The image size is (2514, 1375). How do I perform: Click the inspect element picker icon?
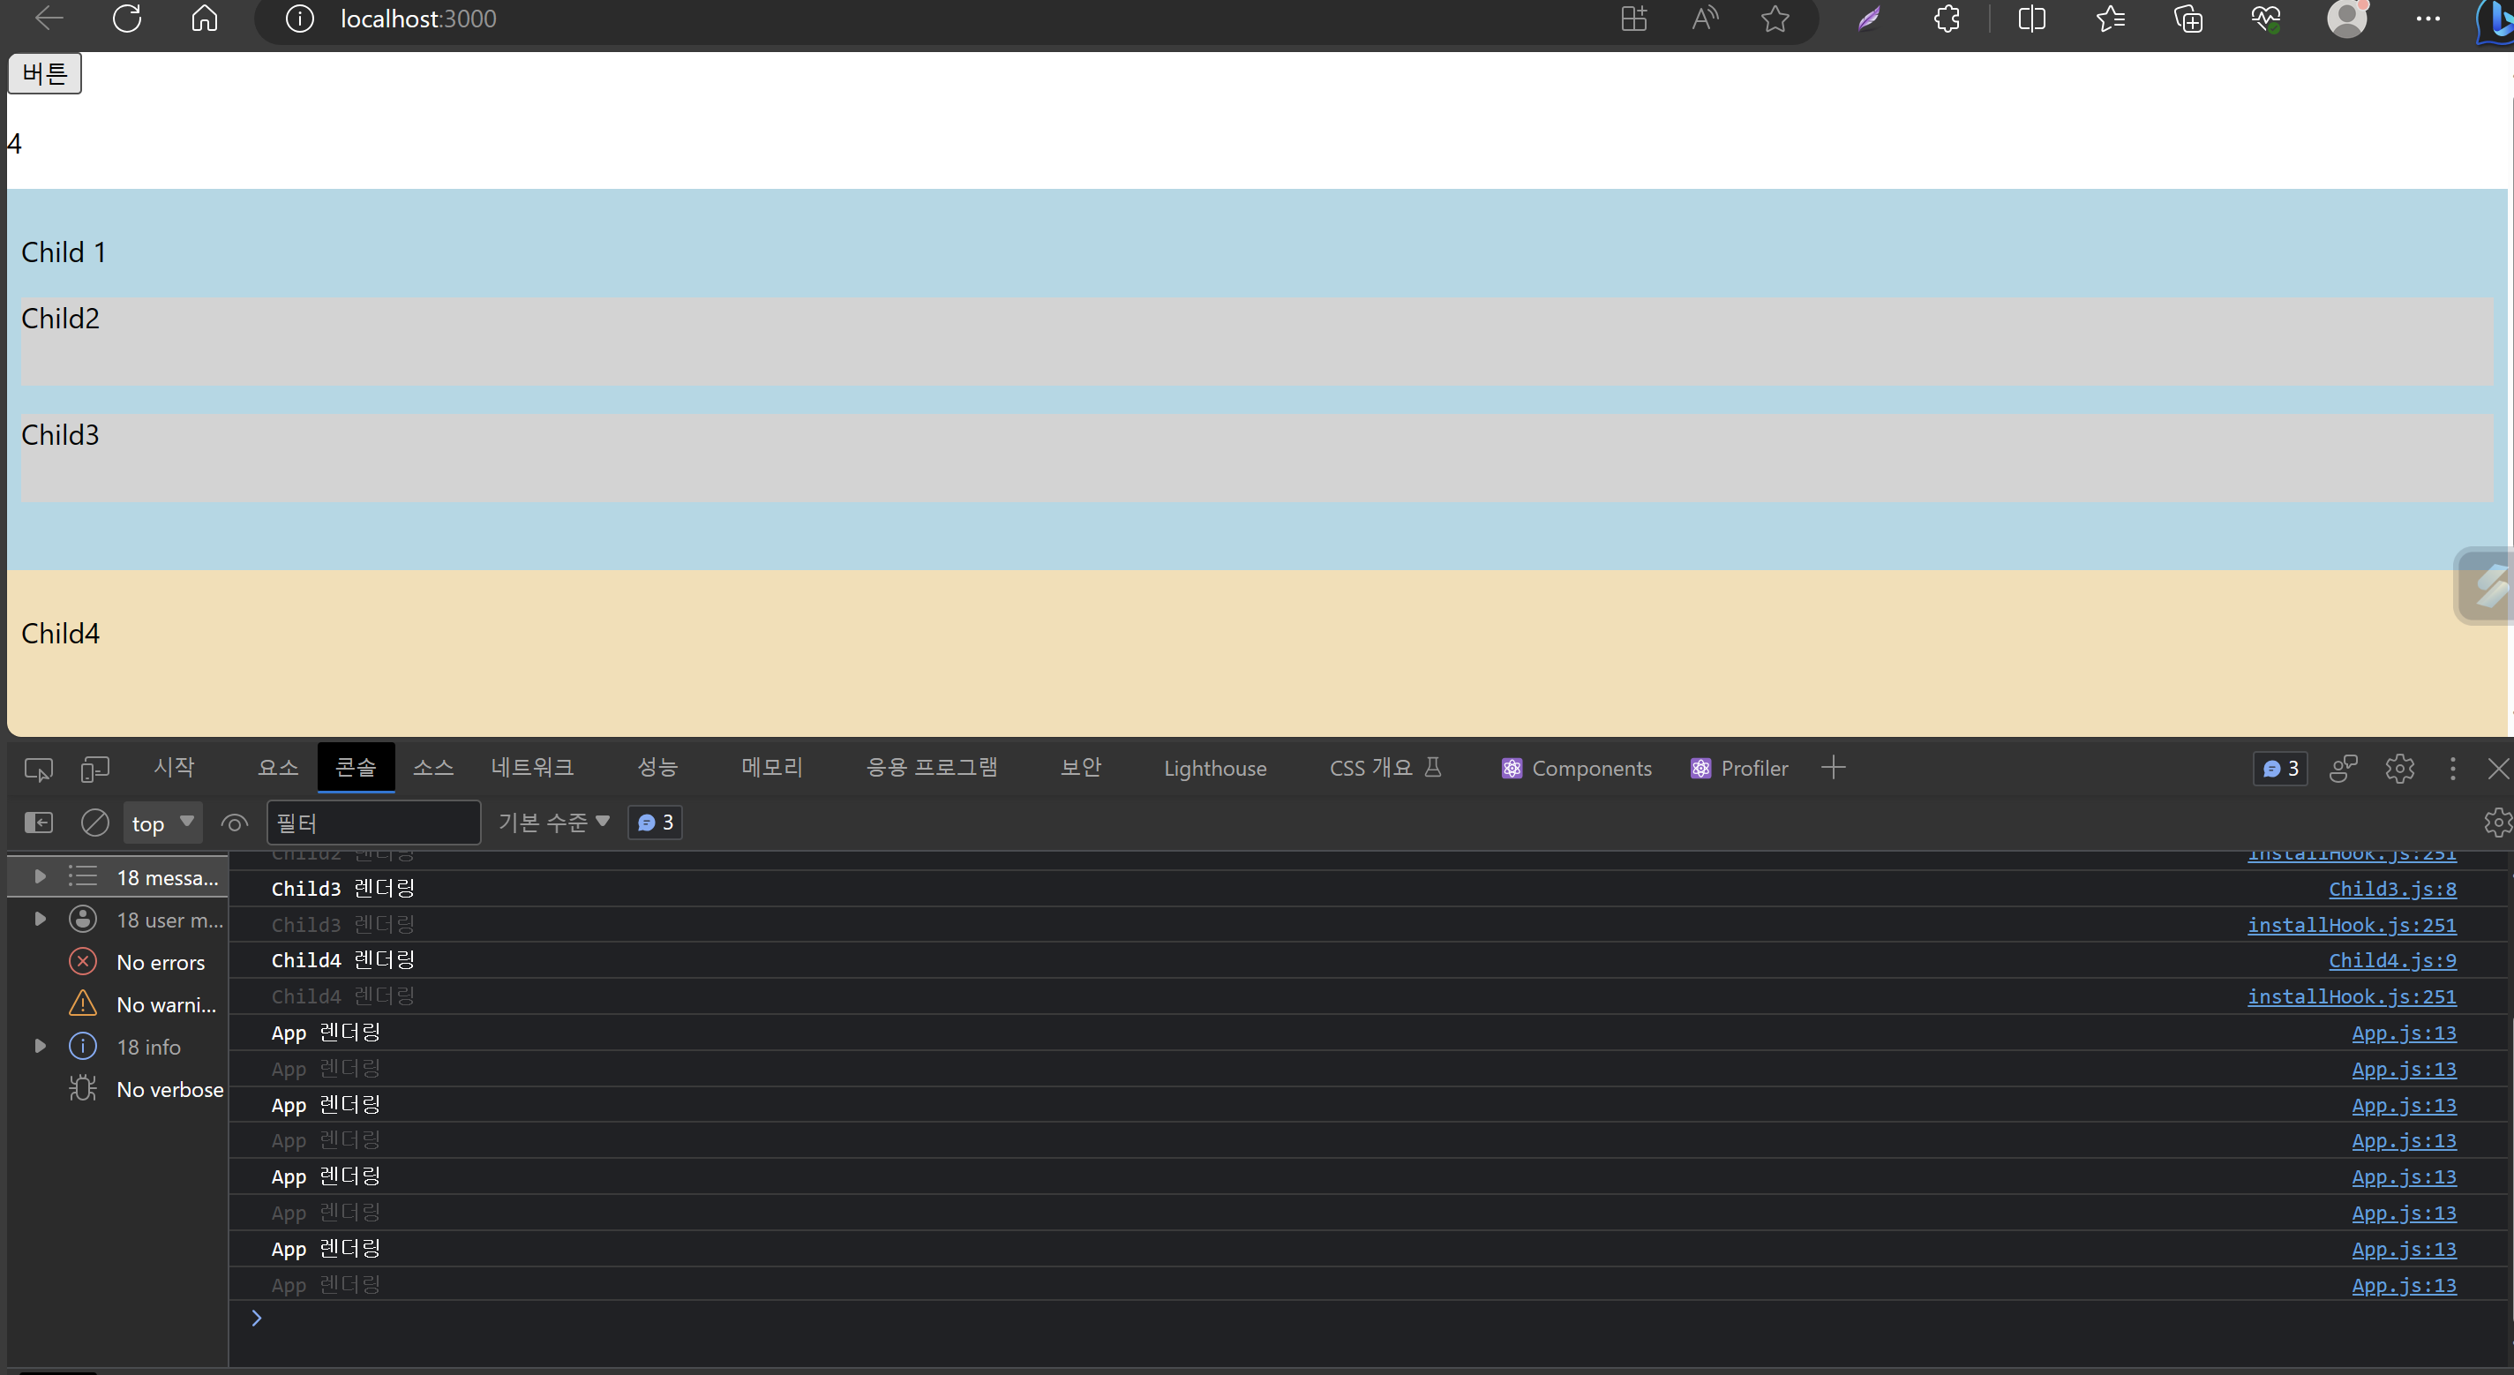(x=38, y=769)
